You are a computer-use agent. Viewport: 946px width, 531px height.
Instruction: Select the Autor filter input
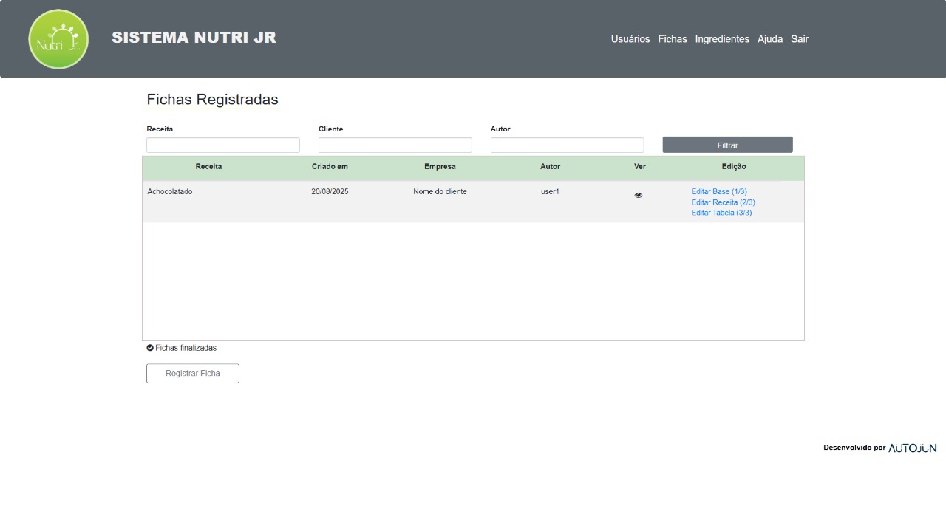click(x=567, y=145)
